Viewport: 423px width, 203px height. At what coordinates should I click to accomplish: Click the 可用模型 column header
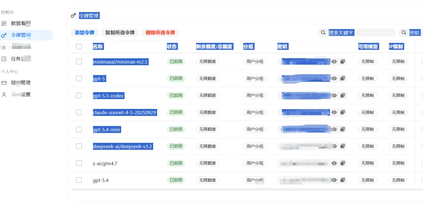tap(368, 46)
